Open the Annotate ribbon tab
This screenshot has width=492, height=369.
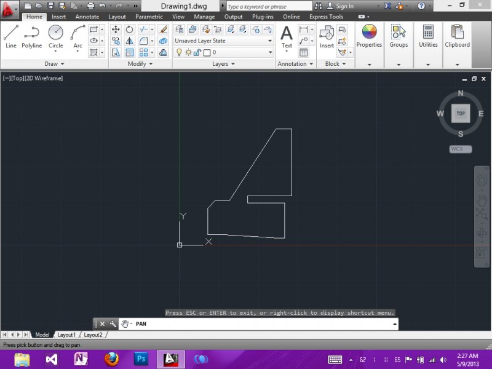click(87, 17)
